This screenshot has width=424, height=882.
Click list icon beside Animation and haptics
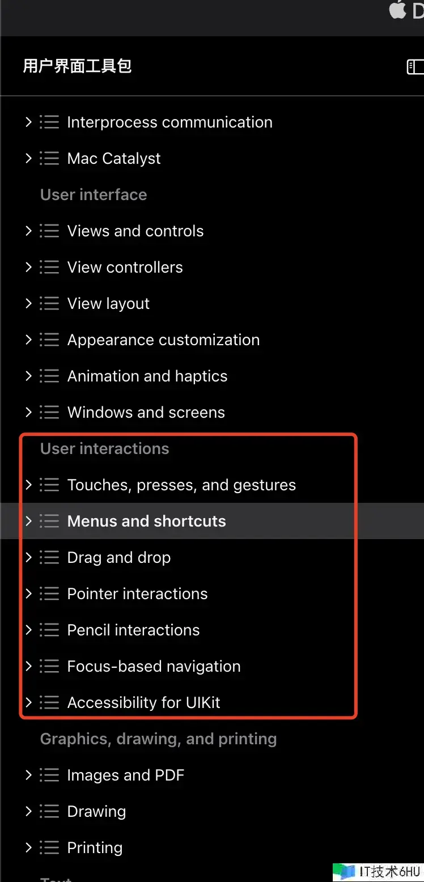click(49, 376)
